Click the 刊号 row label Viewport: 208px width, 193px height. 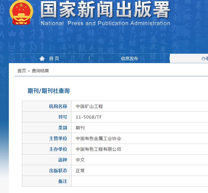click(x=63, y=117)
